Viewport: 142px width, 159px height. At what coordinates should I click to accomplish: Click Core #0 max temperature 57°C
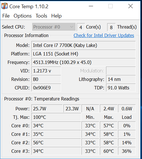(x=109, y=126)
